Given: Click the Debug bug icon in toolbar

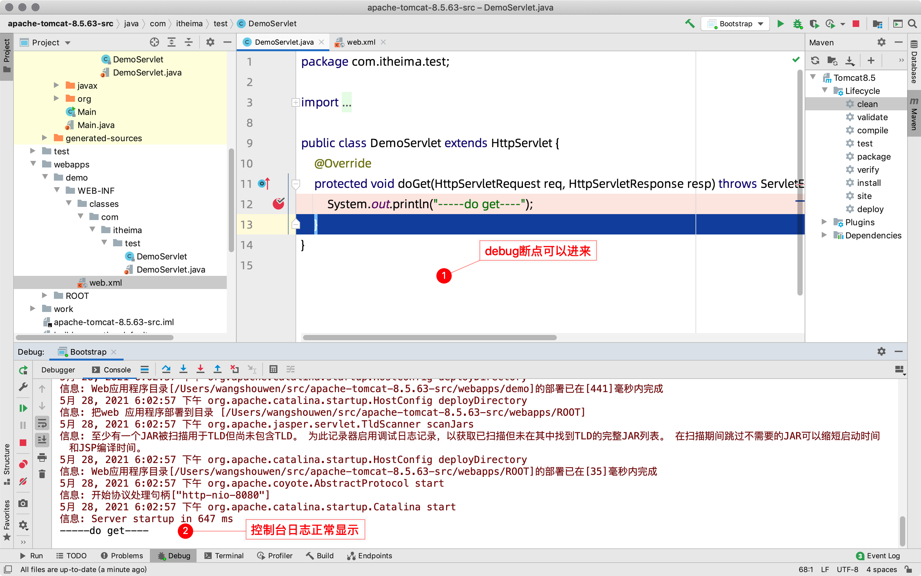Looking at the screenshot, I should [797, 24].
